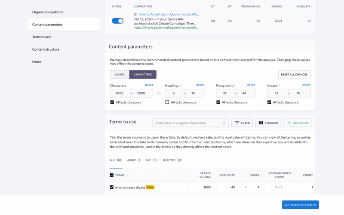Click the magnifier icon in the terms search box
Viewport: 344px width, 215px height.
(x=224, y=123)
